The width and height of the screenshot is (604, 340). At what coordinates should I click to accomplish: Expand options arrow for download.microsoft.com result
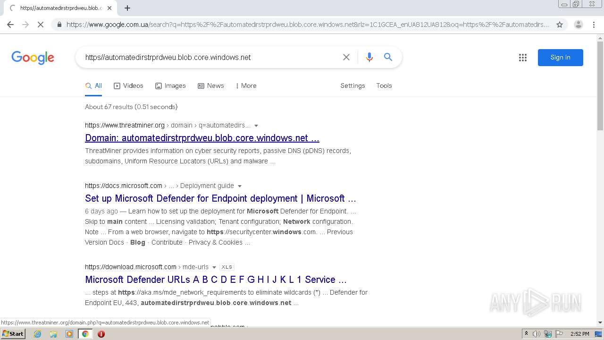(214, 267)
